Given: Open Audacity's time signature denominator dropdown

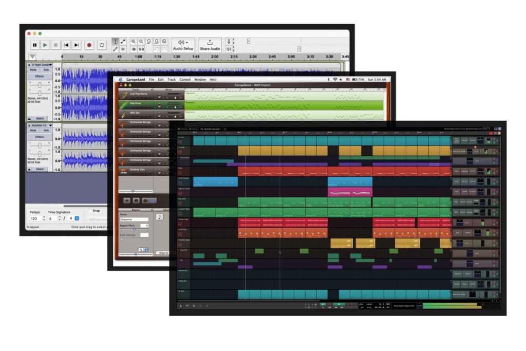Looking at the screenshot, I should click(77, 218).
